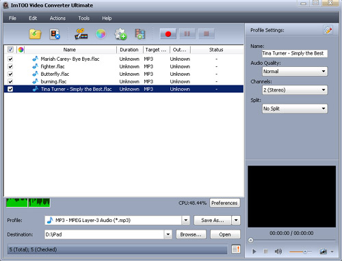The width and height of the screenshot is (342, 261).
Task: Start conversion with the red record button
Action: click(x=168, y=34)
